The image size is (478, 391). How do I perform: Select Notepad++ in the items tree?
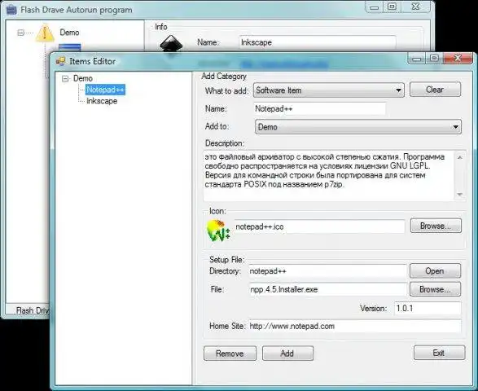(105, 90)
